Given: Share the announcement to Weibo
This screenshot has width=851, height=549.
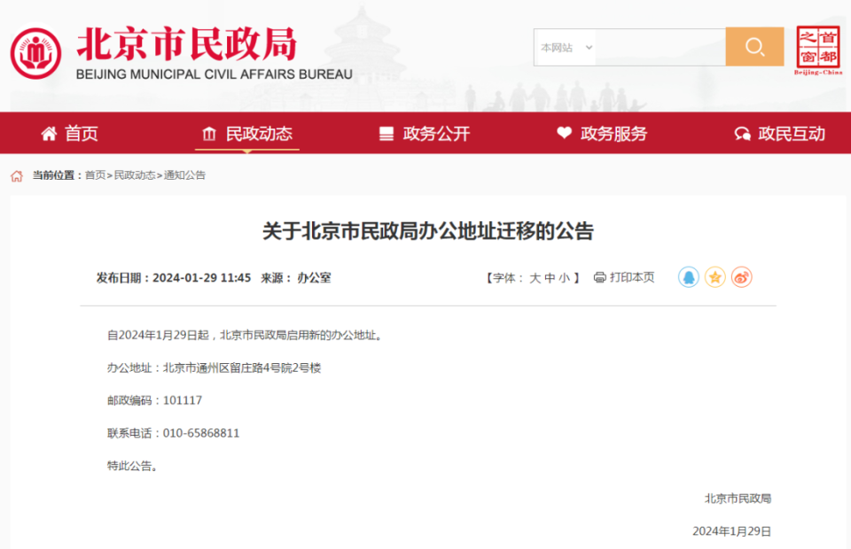Looking at the screenshot, I should (x=741, y=277).
